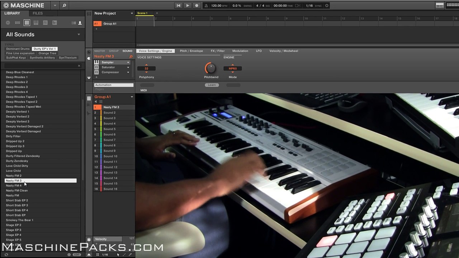
Task: Start playback with the Play button
Action: 188,5
